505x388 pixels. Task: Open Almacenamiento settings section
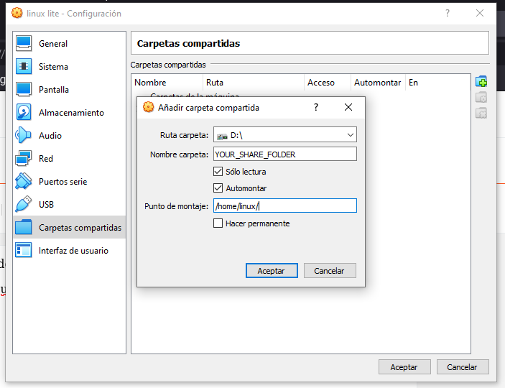(69, 113)
